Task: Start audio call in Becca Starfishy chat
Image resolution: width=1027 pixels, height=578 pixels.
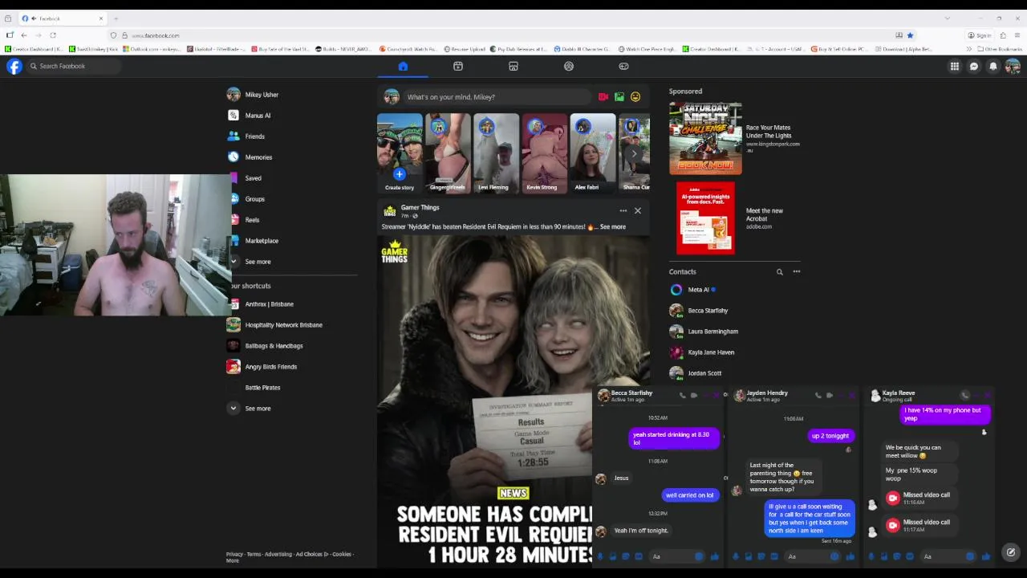Action: click(x=683, y=395)
